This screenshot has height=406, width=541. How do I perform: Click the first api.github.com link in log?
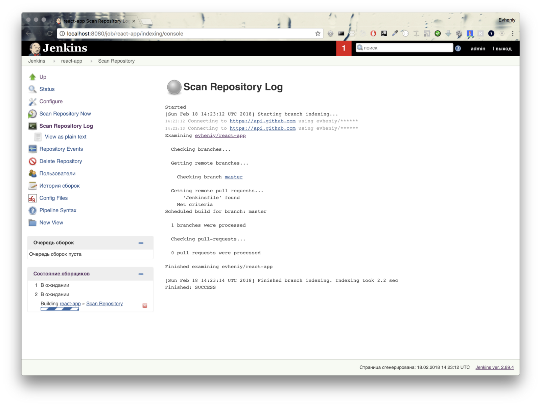[262, 121]
